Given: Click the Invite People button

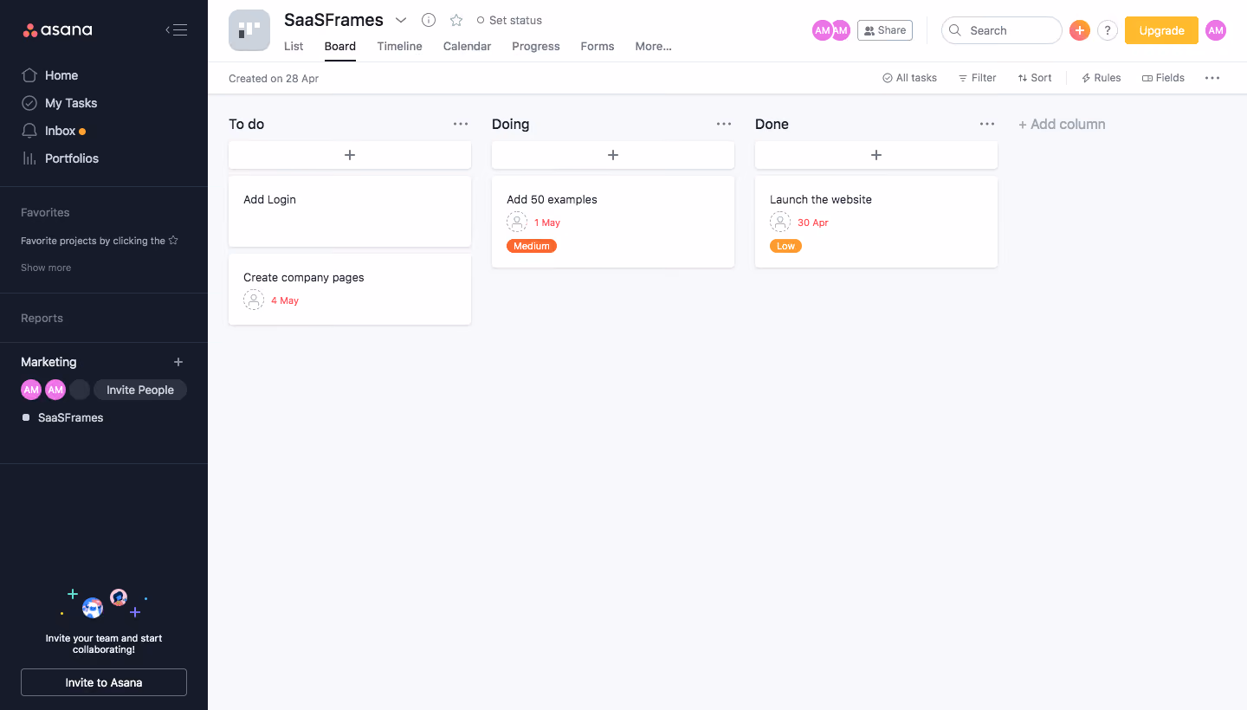Looking at the screenshot, I should pyautogui.click(x=140, y=390).
